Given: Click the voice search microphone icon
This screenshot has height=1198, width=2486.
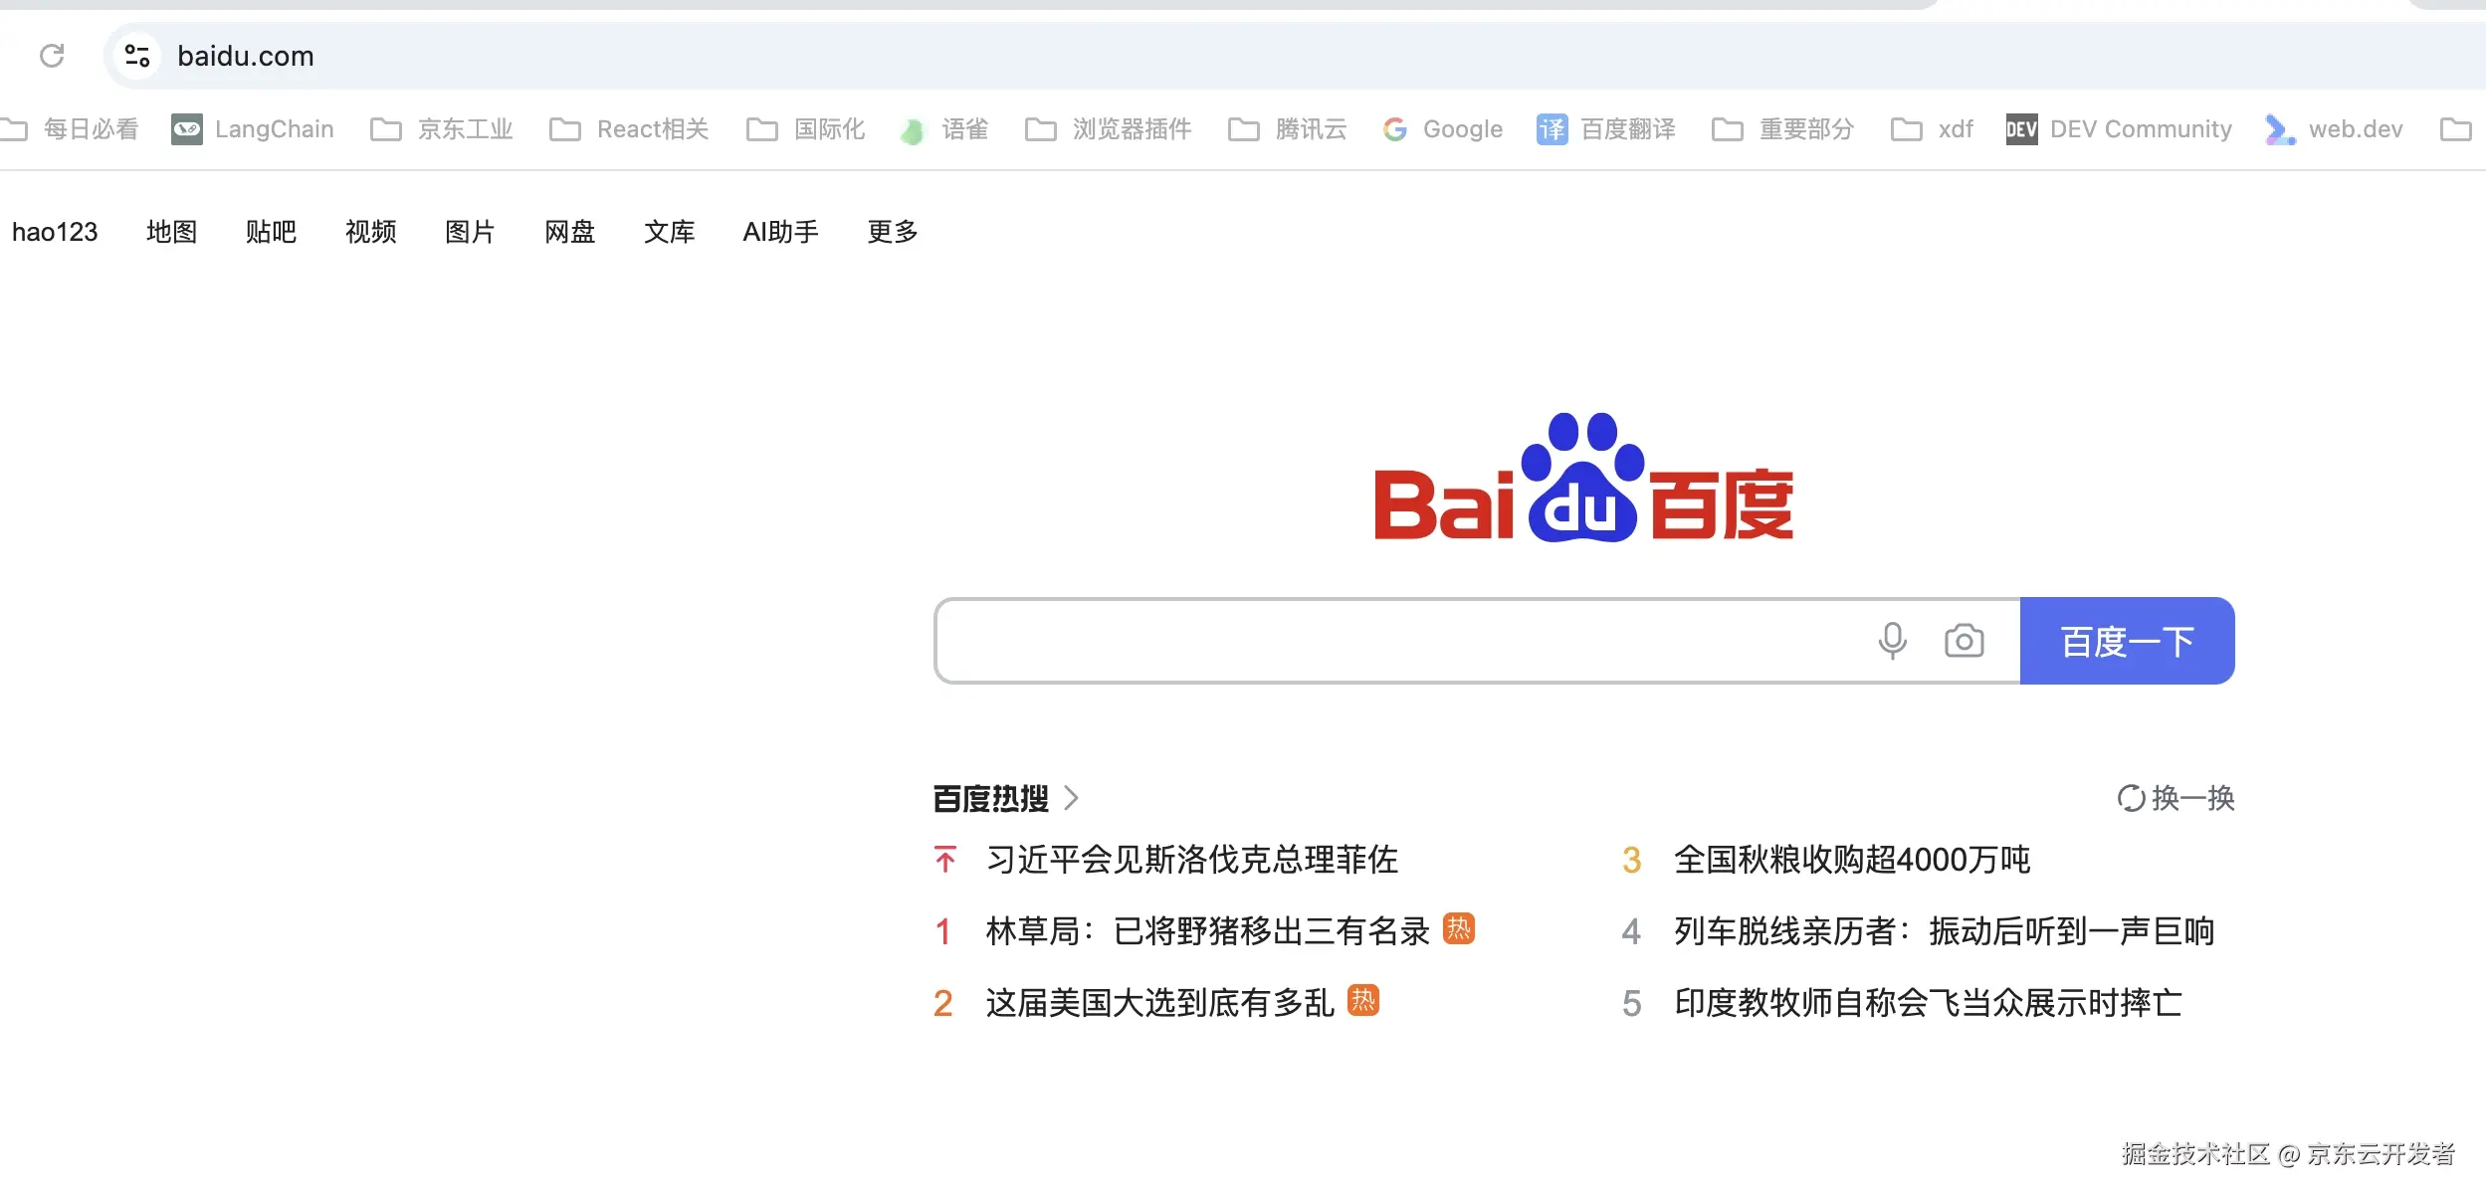Looking at the screenshot, I should tap(1892, 641).
